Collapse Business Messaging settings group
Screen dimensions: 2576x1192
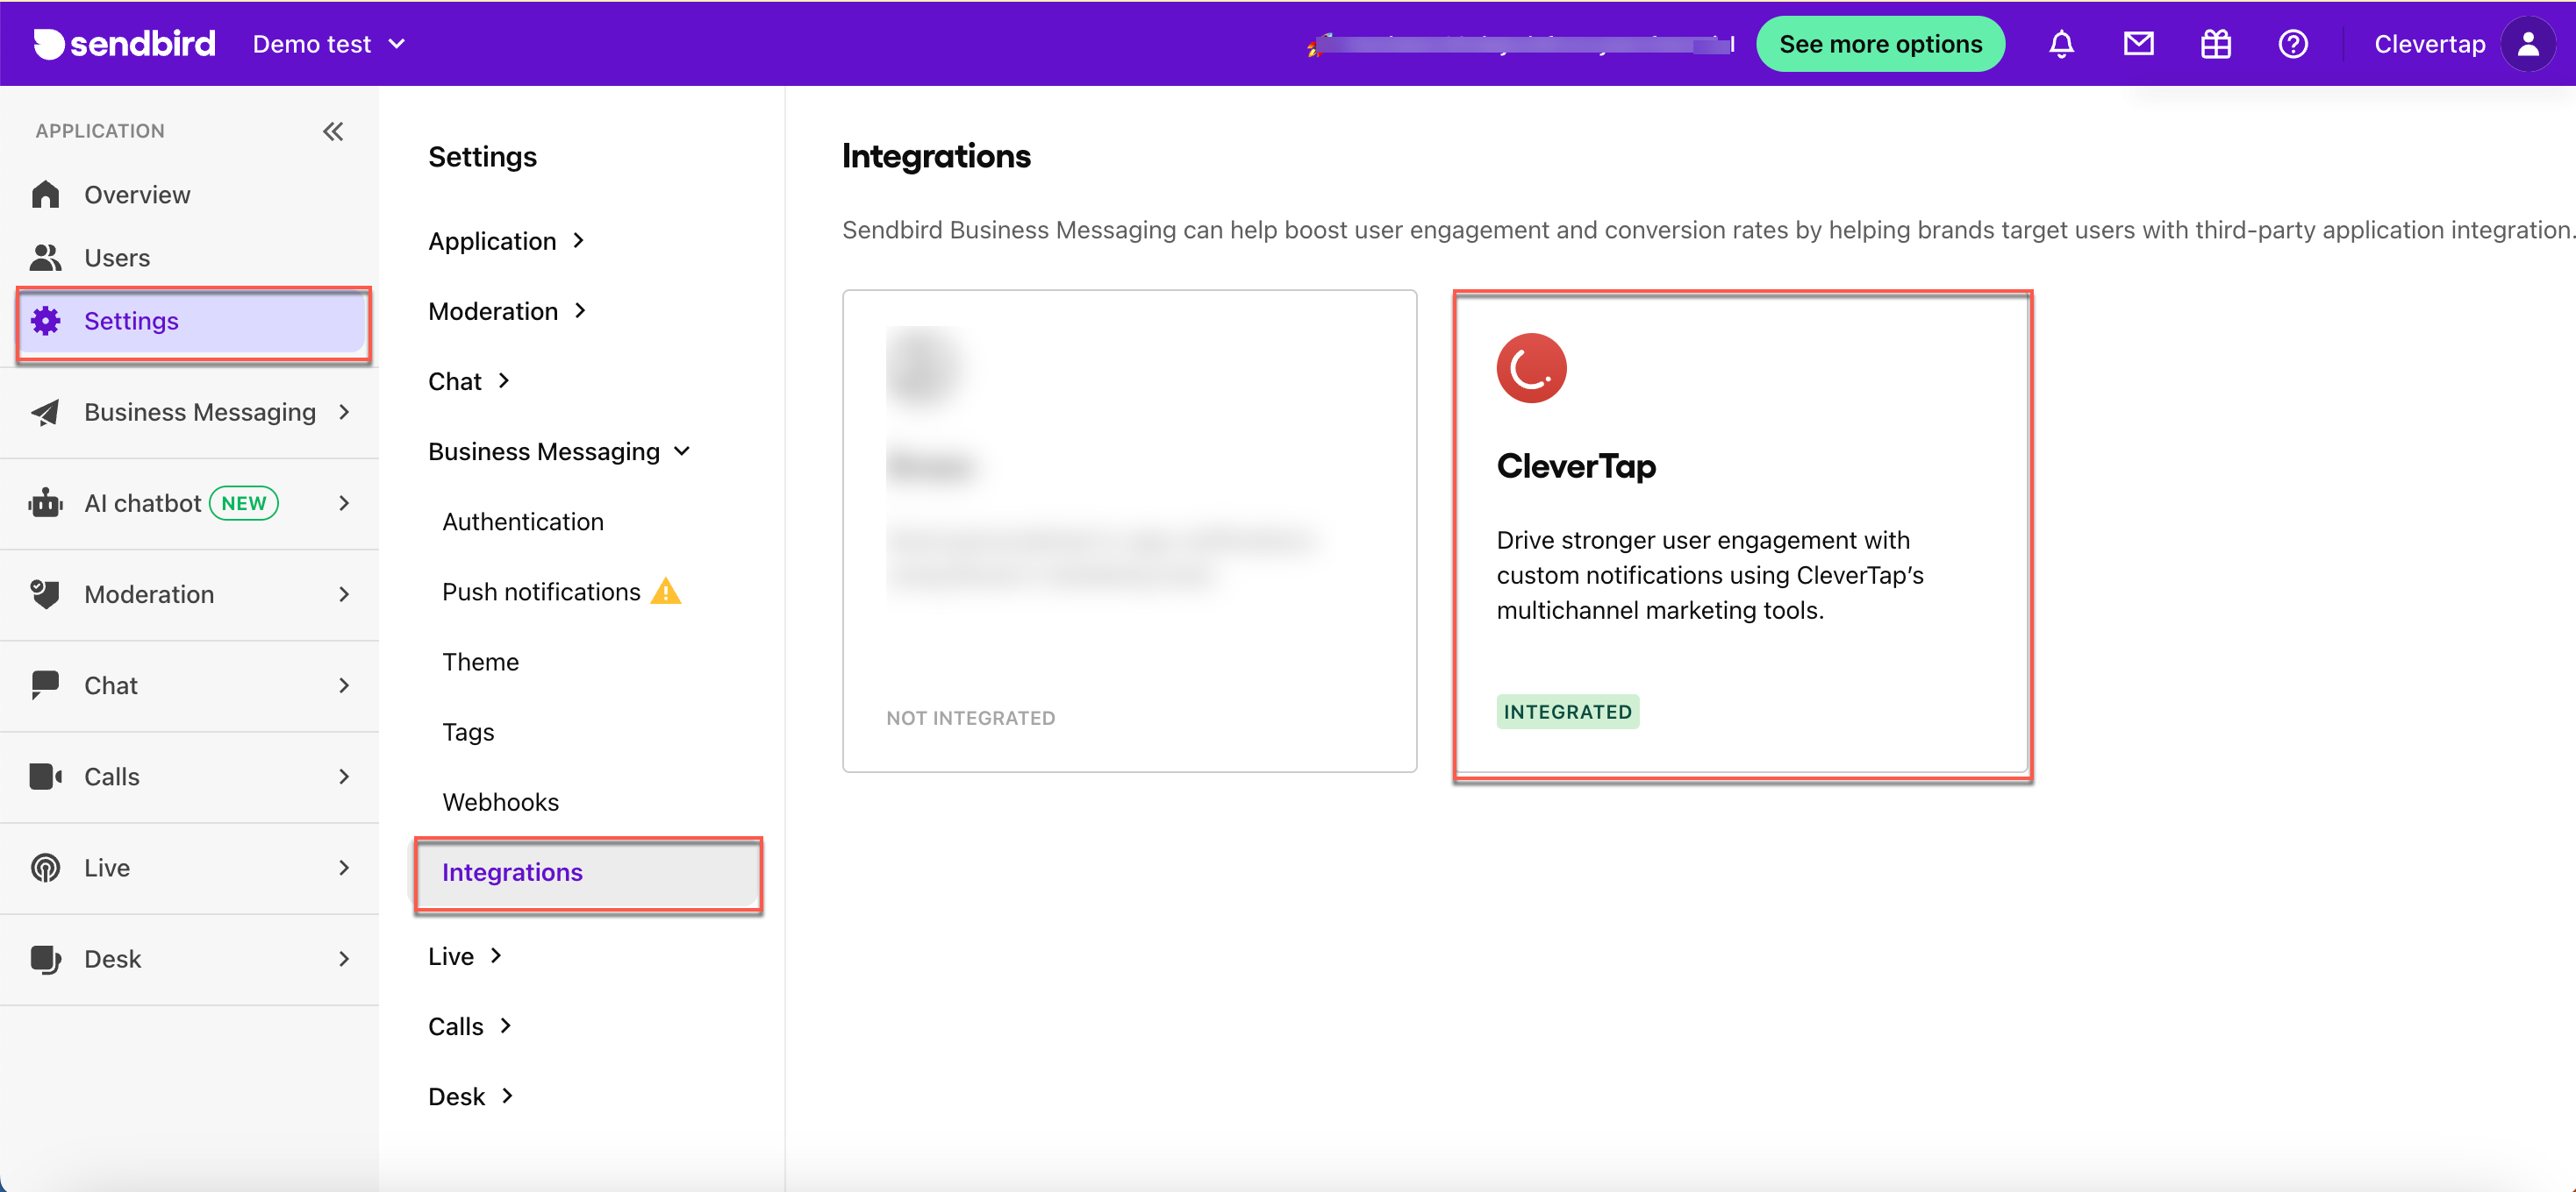(x=559, y=451)
